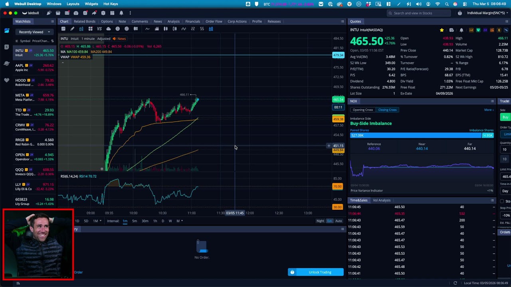
Task: Open the 1M range dropdown
Action: pyautogui.click(x=97, y=221)
